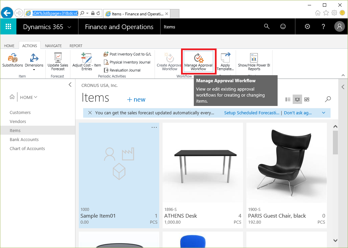Click Setup Scheduled Forecasting link
The height and width of the screenshot is (248, 348).
pos(252,113)
